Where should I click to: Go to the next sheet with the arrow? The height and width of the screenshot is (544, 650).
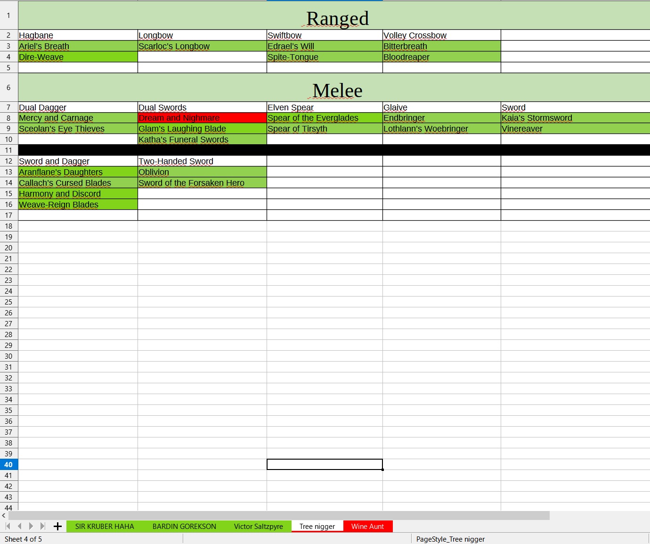point(31,526)
